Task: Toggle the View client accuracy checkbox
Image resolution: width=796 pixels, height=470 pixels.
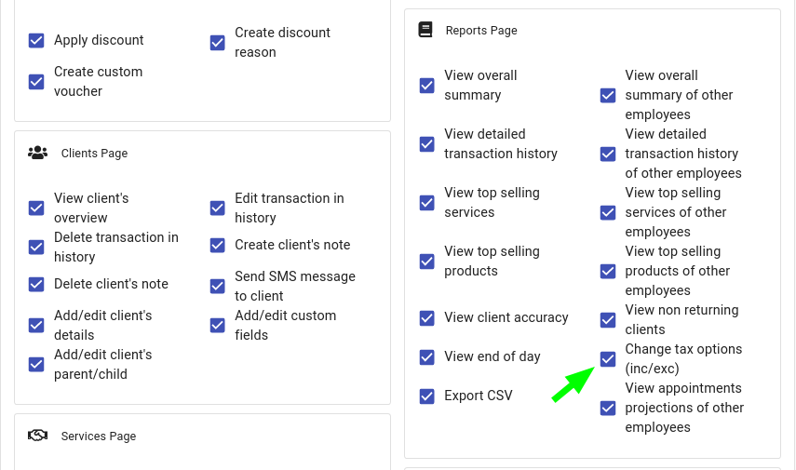Action: (x=427, y=317)
